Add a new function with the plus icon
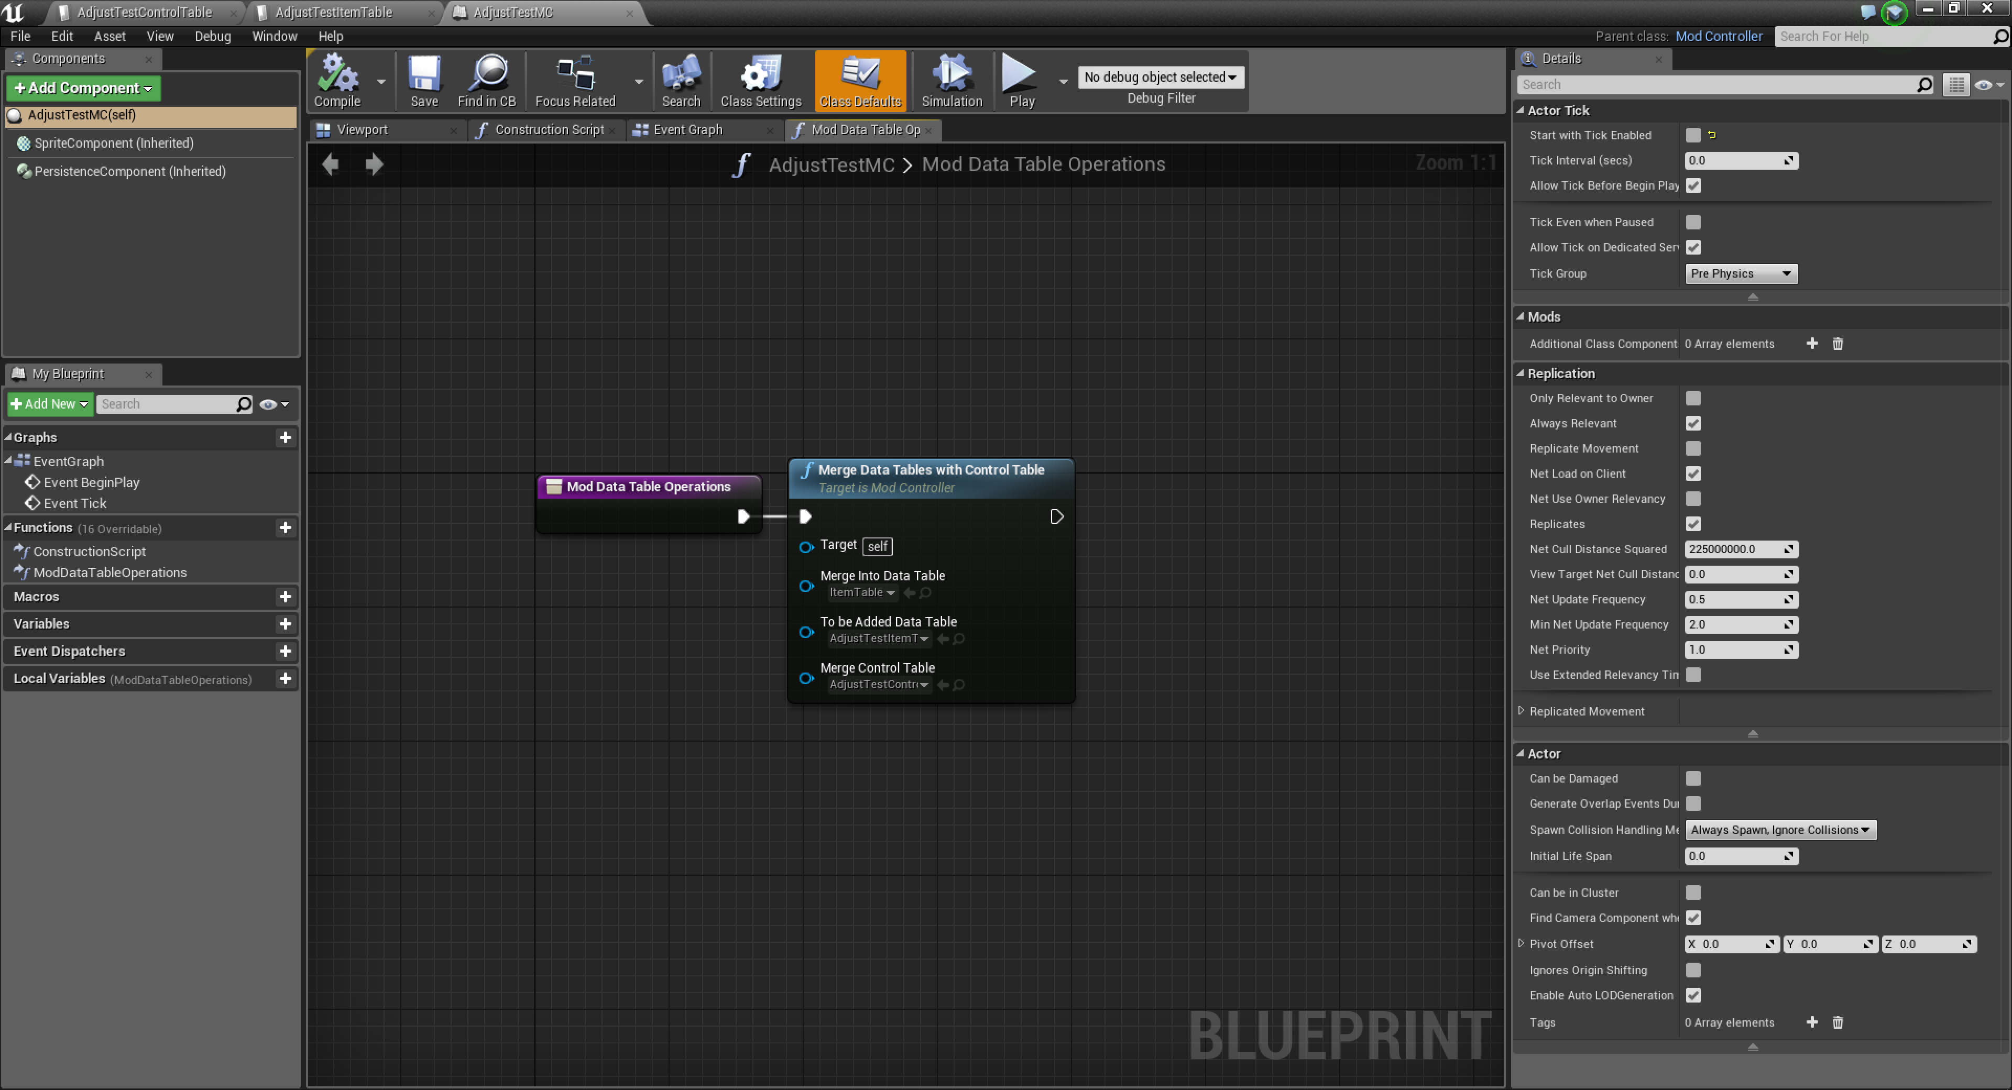Screen dimensions: 2012x1090 click(285, 528)
